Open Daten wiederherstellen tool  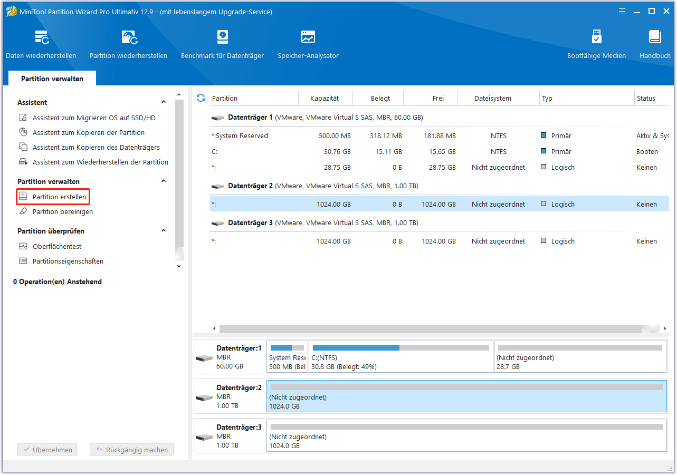click(41, 44)
